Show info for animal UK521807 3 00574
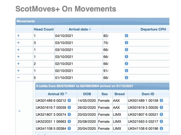Image resolution: width=181 pixels, height=135 pixels. tap(69, 114)
